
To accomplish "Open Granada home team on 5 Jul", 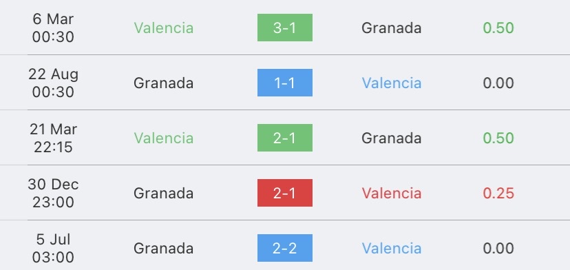I will pos(164,248).
